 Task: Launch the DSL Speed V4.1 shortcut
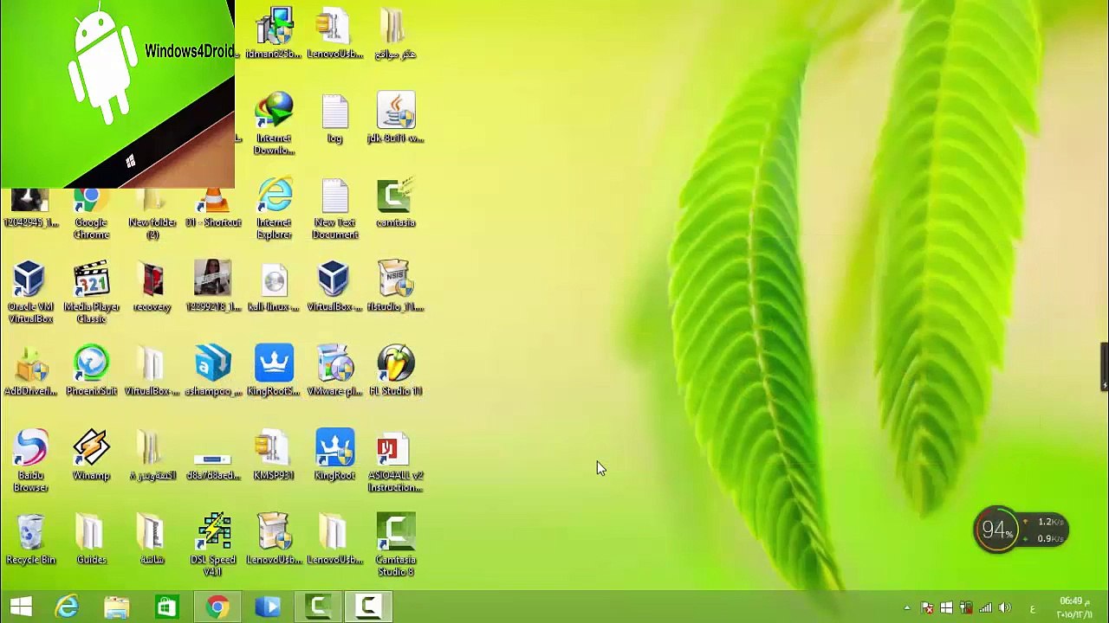click(213, 545)
